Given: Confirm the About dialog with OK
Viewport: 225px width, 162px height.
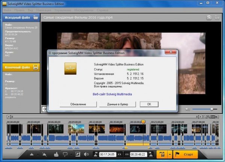Looking at the screenshot, I should pos(149,104).
